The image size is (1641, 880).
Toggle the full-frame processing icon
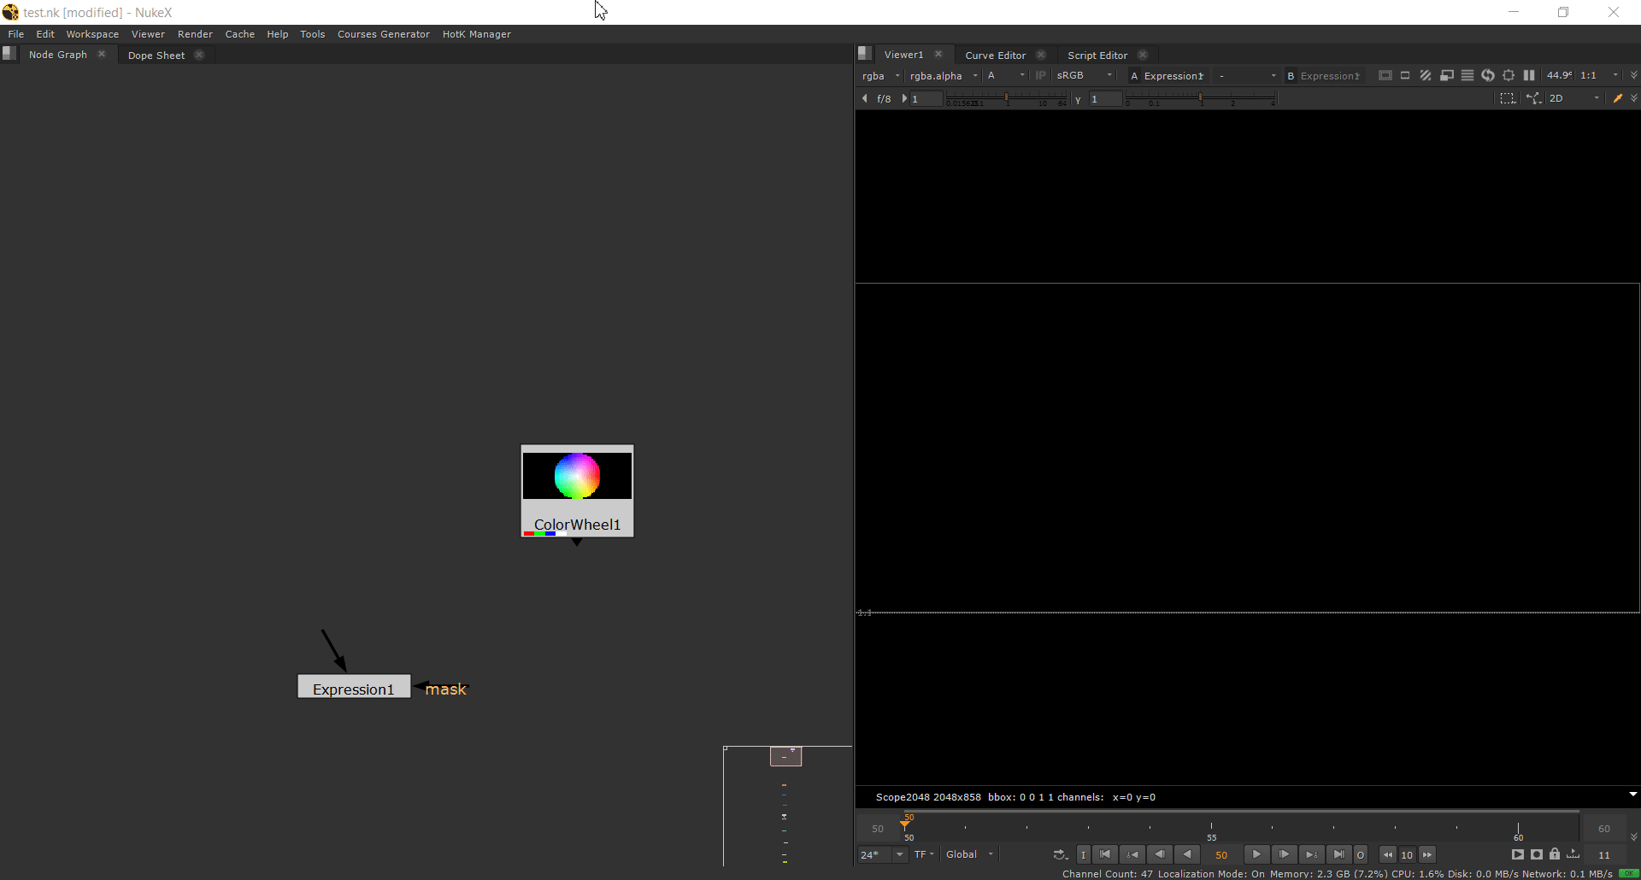pyautogui.click(x=1385, y=75)
